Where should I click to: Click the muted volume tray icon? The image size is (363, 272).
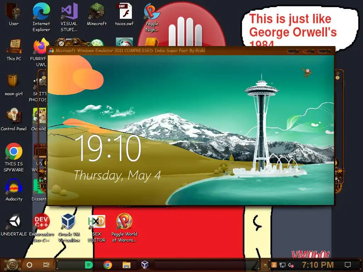coord(291,265)
